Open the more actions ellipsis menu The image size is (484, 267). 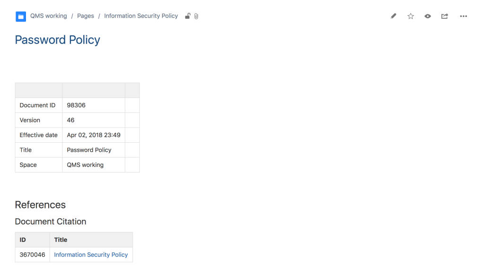pyautogui.click(x=463, y=16)
